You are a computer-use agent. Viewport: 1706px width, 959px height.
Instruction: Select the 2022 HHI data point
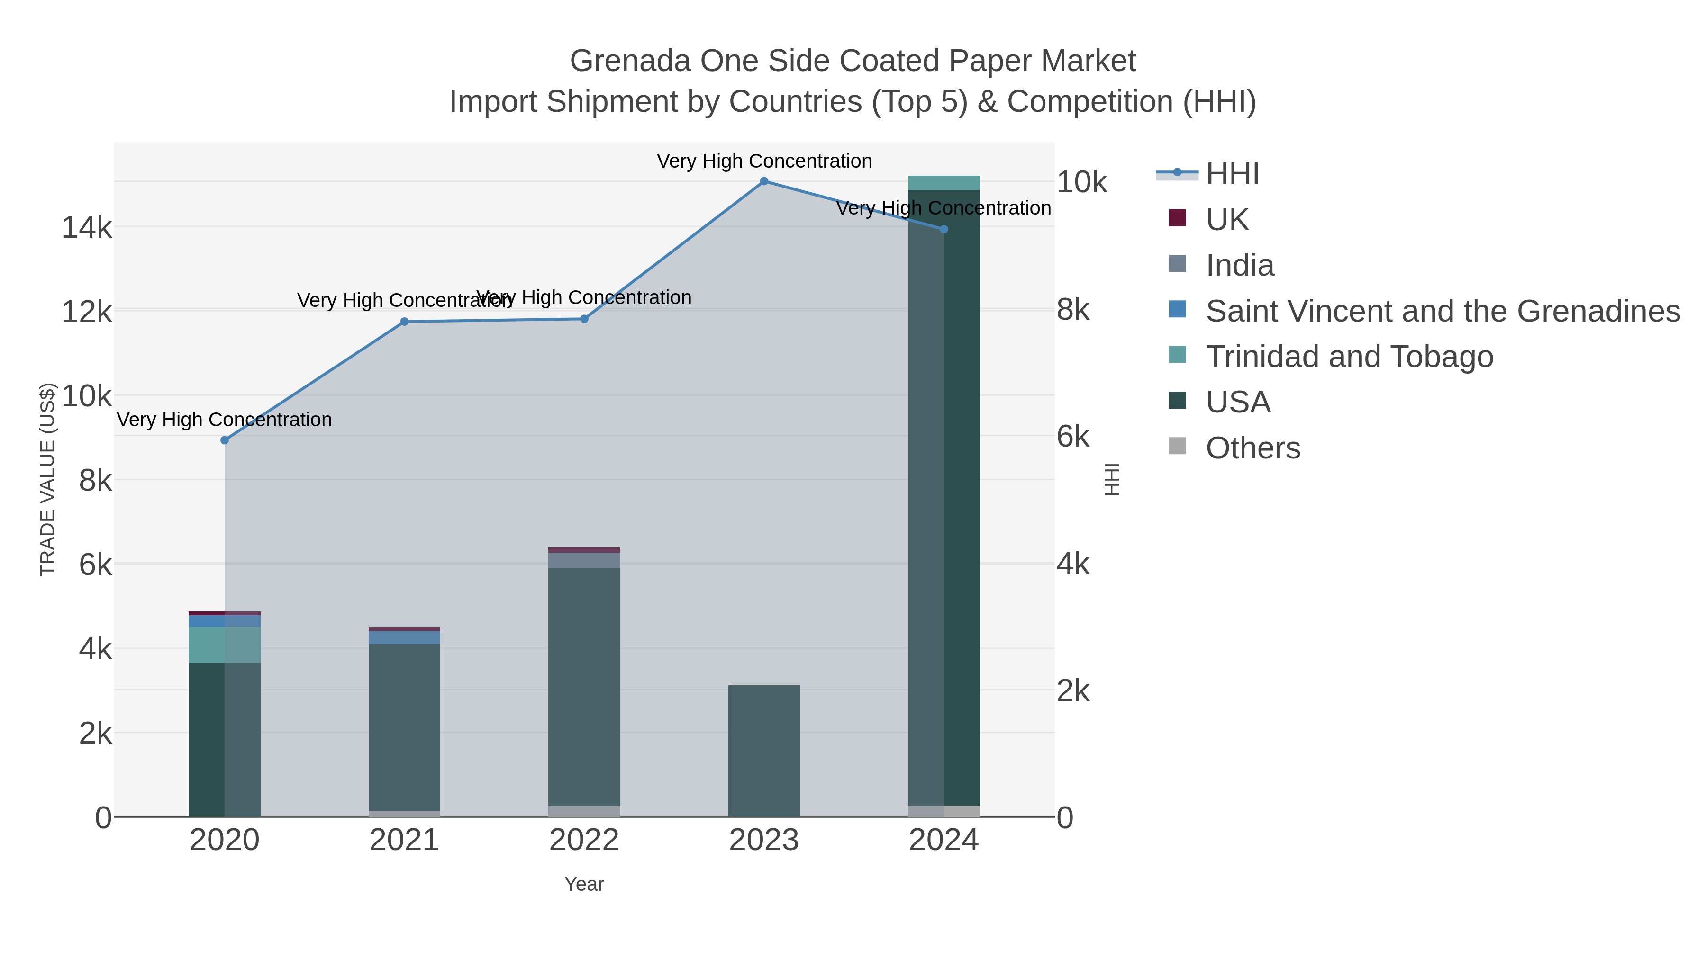[584, 319]
